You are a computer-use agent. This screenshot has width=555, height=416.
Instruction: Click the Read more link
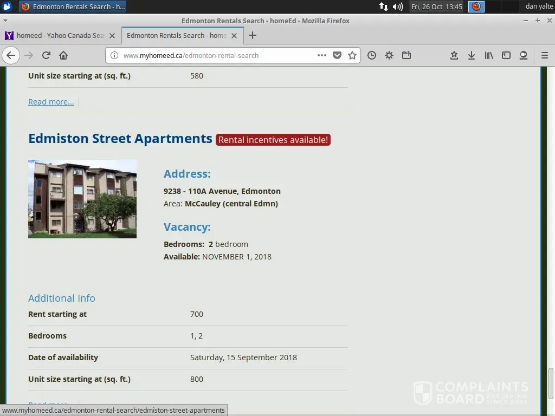coord(51,102)
